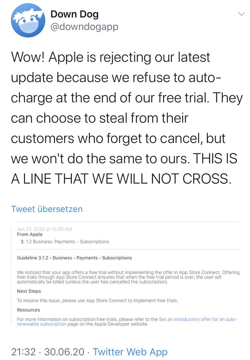Click the 'Guideline 3.1.2' heading in the embedded image
The height and width of the screenshot is (360, 250).
click(x=74, y=257)
